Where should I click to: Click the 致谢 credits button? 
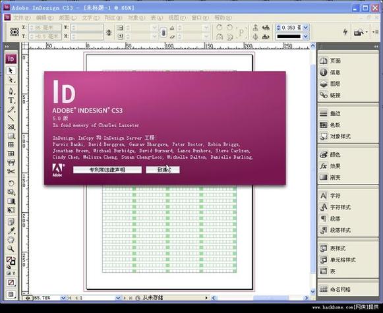pyautogui.click(x=163, y=170)
